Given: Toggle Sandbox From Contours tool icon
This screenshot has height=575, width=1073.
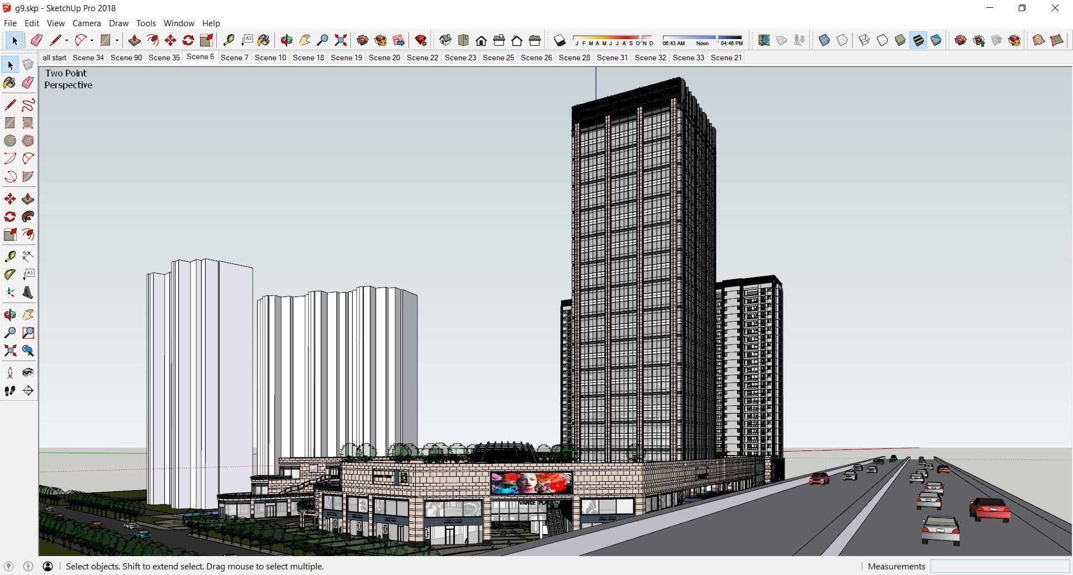Looking at the screenshot, I should [1039, 40].
